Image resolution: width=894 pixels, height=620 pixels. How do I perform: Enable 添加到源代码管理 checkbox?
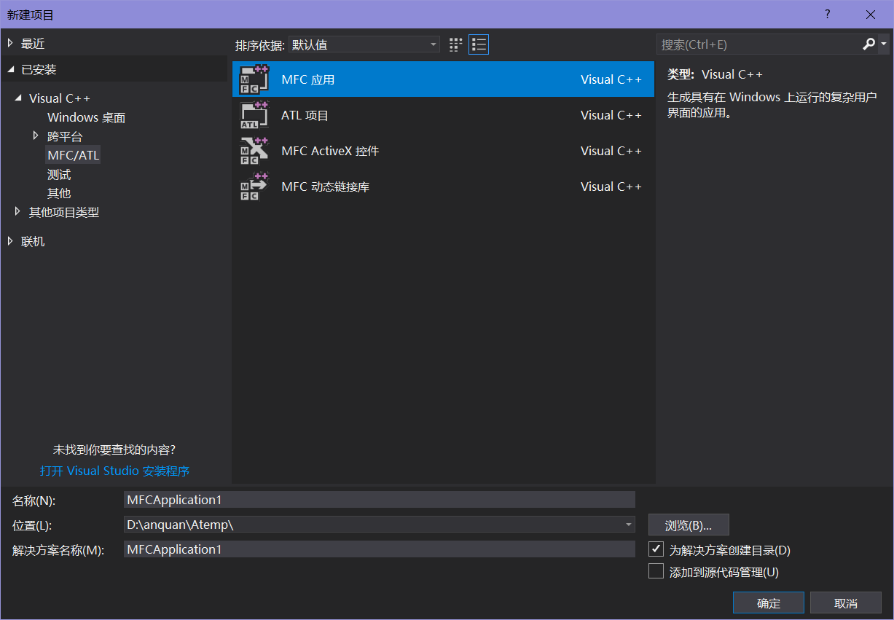656,570
